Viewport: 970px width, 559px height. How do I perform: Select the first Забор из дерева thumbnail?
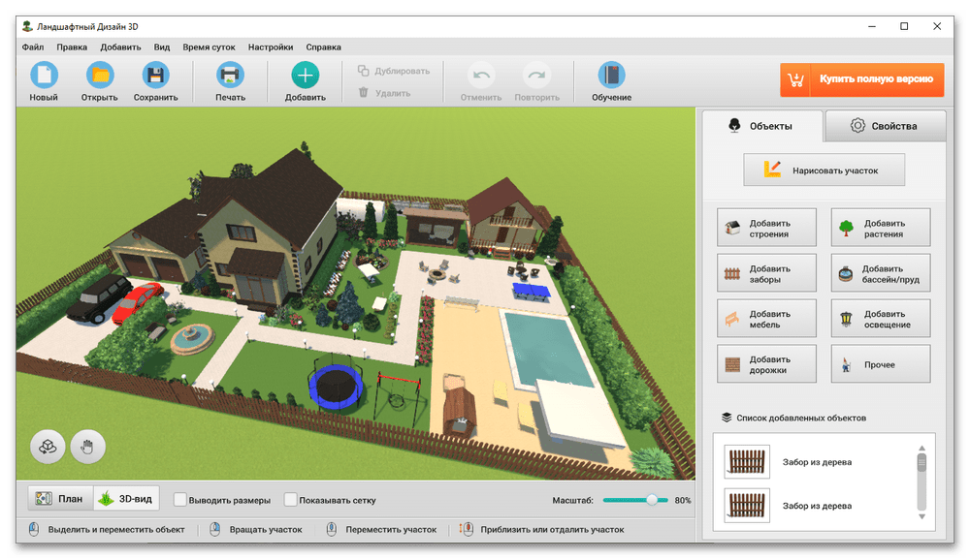coord(747,462)
